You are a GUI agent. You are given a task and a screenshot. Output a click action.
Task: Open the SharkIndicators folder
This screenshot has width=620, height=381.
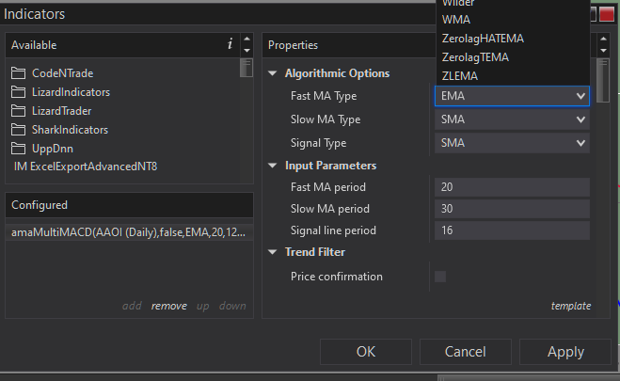59,130
